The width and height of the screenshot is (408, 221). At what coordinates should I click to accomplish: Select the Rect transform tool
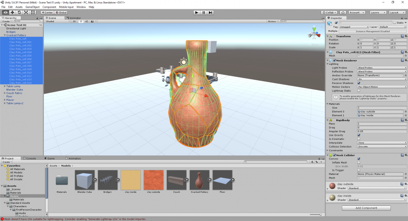click(33, 13)
